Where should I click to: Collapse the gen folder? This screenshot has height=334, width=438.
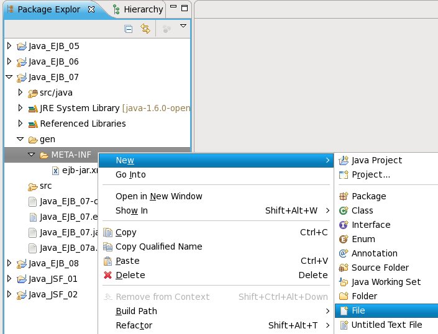[20, 138]
